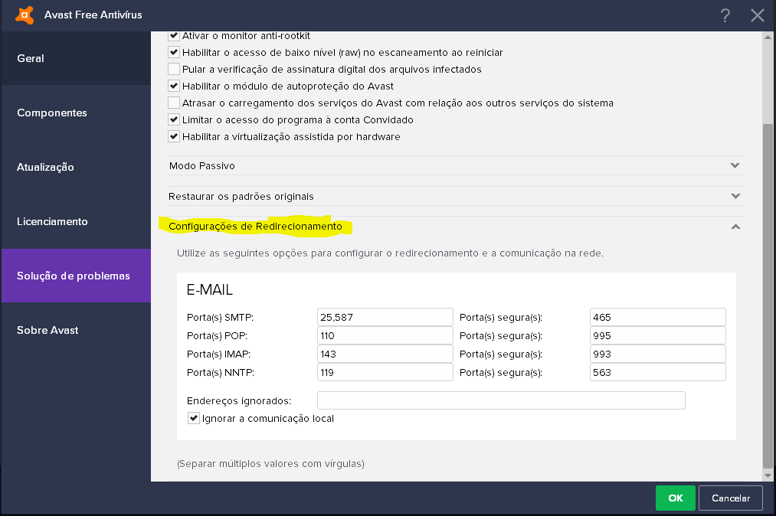Switch to the Componentes tab

(75, 113)
